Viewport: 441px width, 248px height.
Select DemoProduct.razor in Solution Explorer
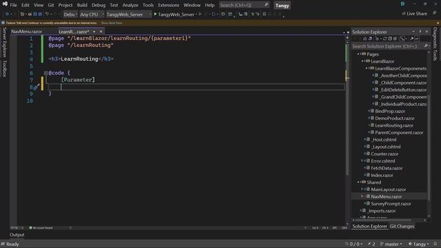point(395,118)
